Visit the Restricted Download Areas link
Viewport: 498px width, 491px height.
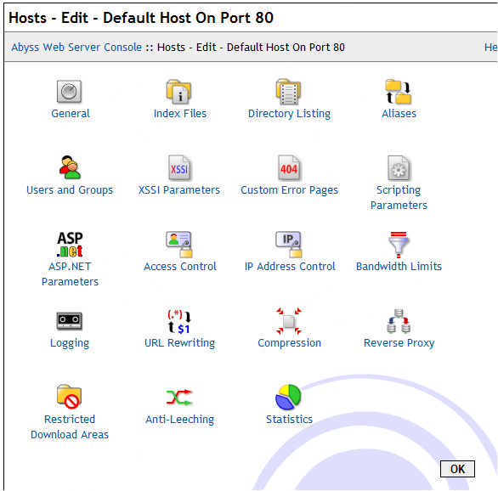[x=70, y=427]
